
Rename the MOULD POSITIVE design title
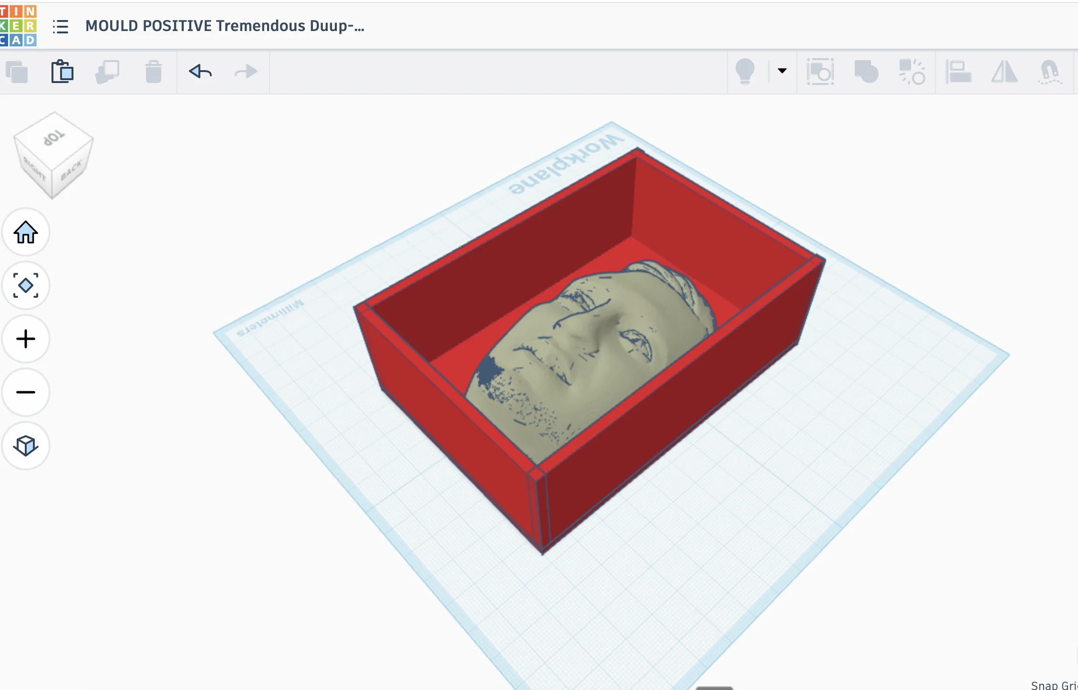tap(225, 26)
